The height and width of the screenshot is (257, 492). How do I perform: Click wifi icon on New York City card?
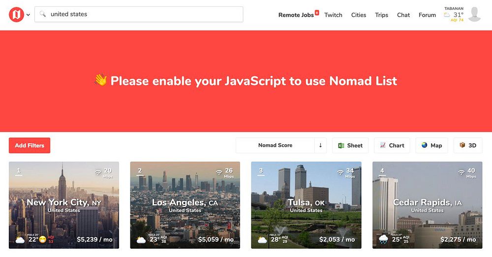tap(98, 172)
